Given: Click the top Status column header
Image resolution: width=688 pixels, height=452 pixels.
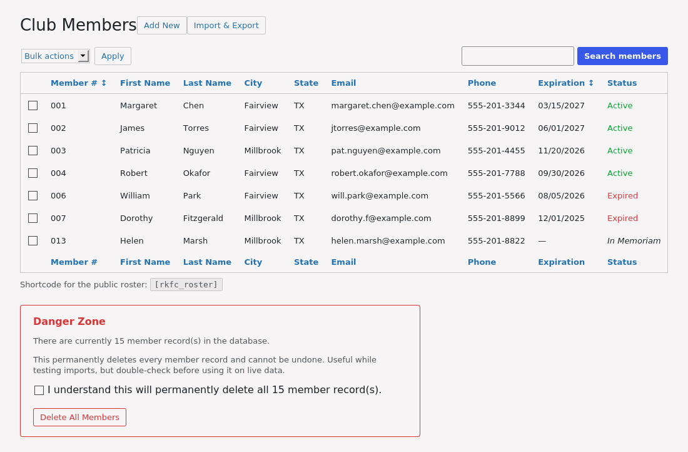Looking at the screenshot, I should click(622, 83).
